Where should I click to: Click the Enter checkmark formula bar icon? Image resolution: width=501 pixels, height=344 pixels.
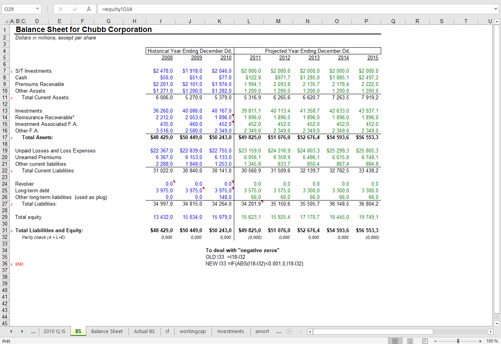pos(74,9)
